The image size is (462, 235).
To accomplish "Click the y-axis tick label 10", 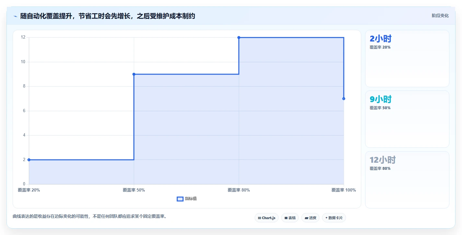I will [23, 62].
